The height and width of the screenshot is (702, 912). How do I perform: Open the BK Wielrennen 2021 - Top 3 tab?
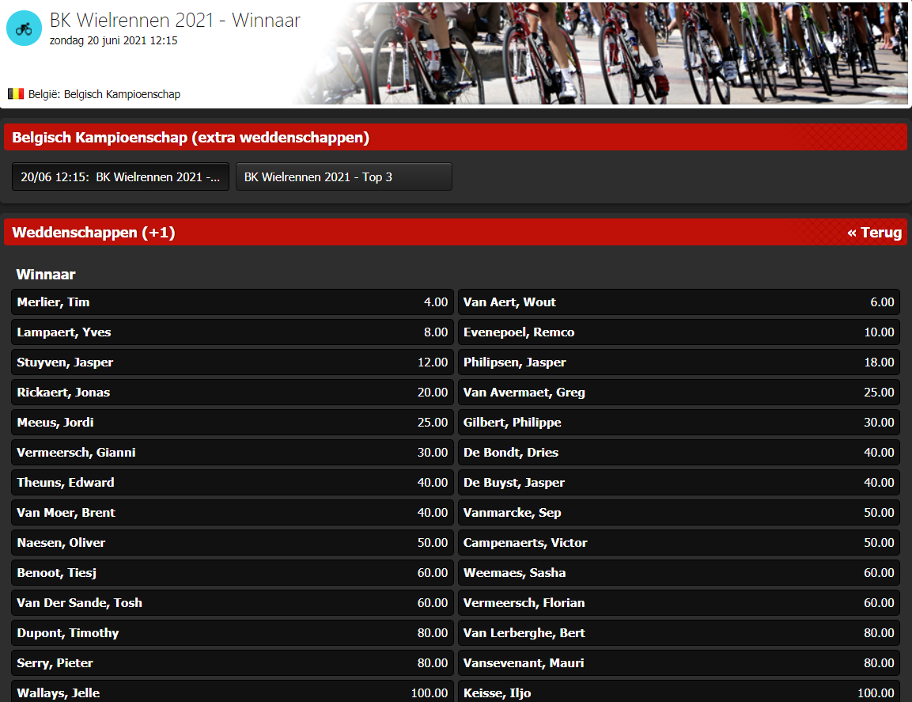(343, 177)
